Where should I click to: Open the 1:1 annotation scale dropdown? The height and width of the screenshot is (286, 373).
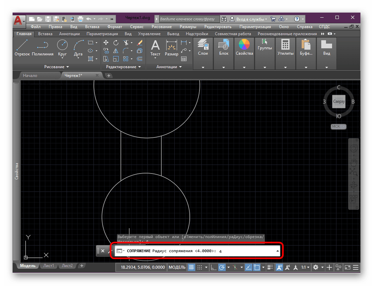click(305, 268)
